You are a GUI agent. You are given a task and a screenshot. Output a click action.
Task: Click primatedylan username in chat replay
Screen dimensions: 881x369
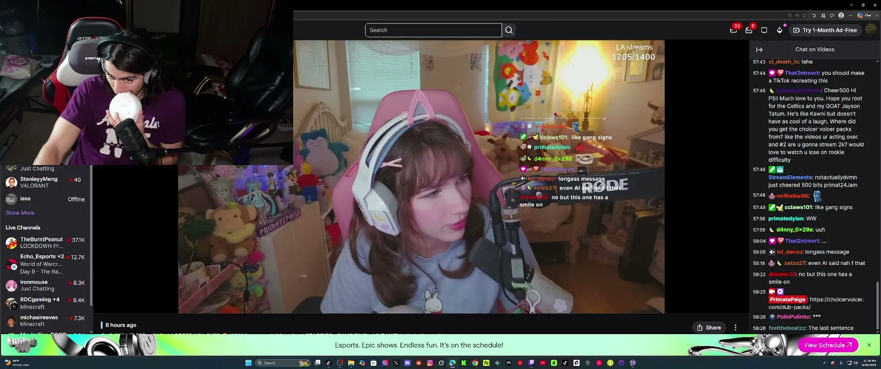(x=786, y=218)
